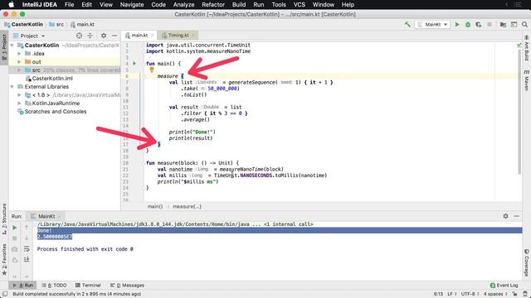Open the Run Anything toolbar icon
531x298 pixels.
click(514, 24)
